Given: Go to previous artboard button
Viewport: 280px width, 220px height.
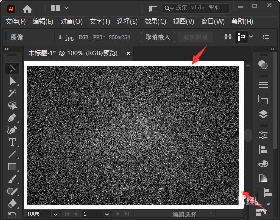Looking at the screenshot, I should coord(76,214).
